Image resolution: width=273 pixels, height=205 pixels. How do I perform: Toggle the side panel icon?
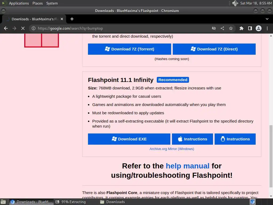pos(250,28)
